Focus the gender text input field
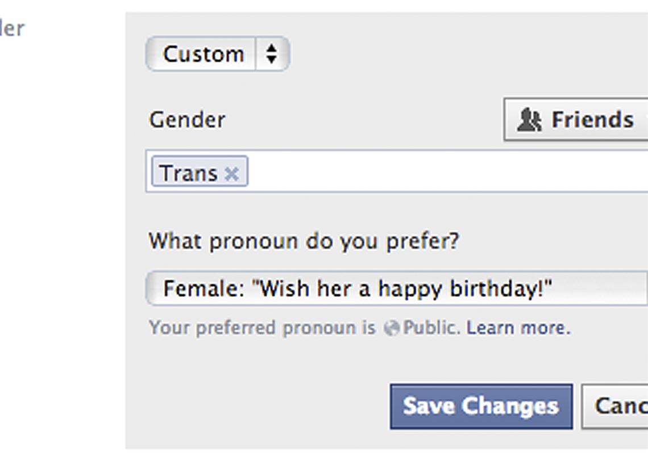This screenshot has width=648, height=453. [x=443, y=173]
